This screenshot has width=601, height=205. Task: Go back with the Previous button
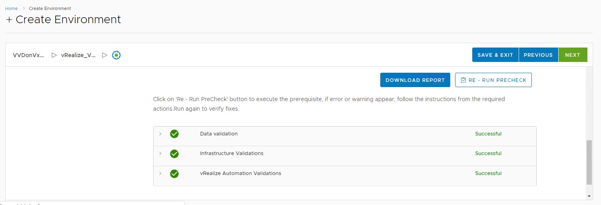point(538,55)
